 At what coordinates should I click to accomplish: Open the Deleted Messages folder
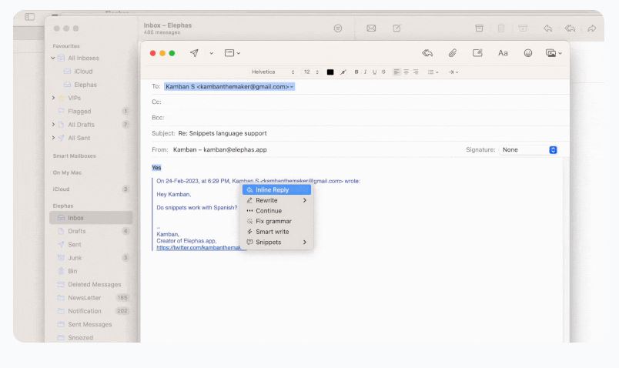click(x=91, y=284)
